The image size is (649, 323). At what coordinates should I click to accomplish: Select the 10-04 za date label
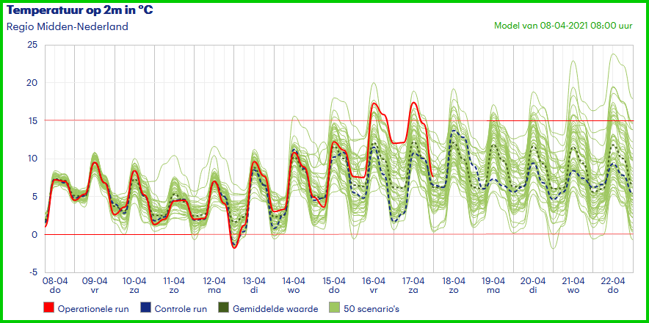click(134, 286)
